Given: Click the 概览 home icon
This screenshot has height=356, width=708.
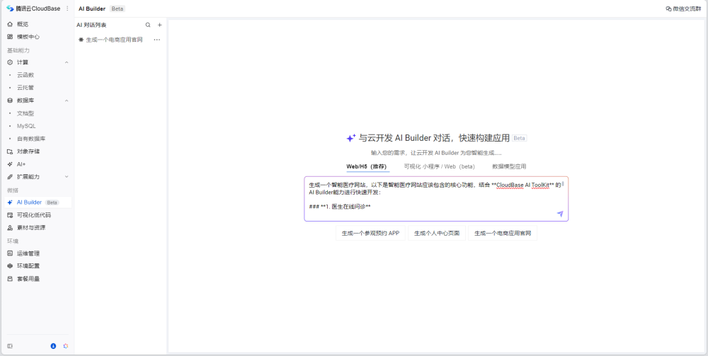Looking at the screenshot, I should point(10,24).
